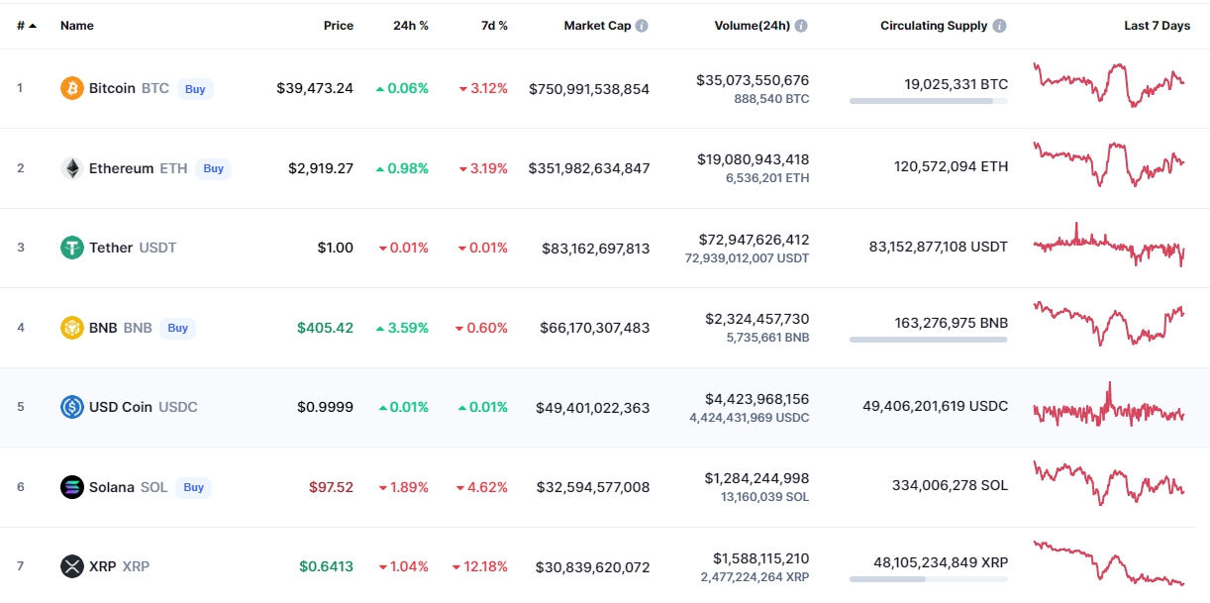This screenshot has width=1210, height=603.
Task: Click Bitcoin price $39,473.24
Action: coord(315,88)
